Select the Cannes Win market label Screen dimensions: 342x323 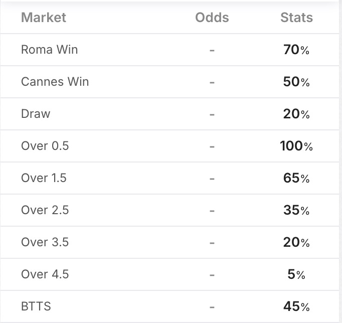(55, 82)
